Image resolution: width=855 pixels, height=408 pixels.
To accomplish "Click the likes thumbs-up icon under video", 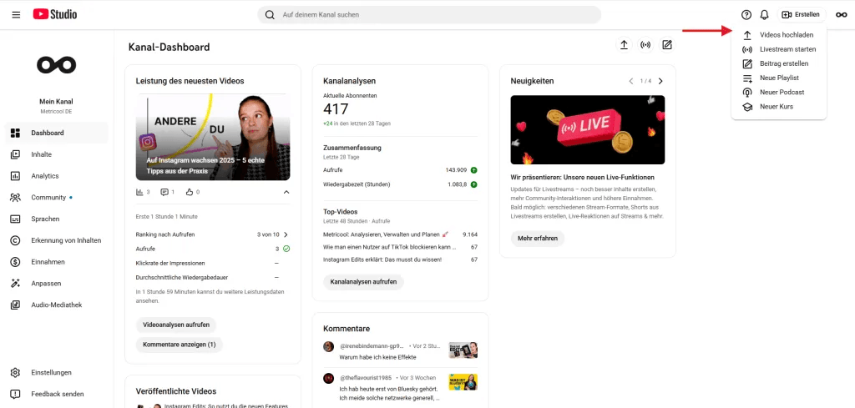I will [190, 192].
